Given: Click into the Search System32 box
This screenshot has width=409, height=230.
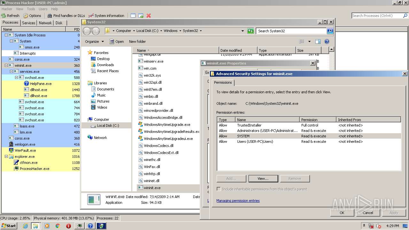Looking at the screenshot, I should pos(291,31).
